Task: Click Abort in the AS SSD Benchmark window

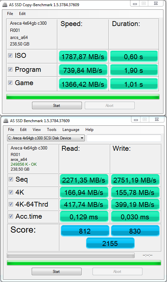Action: (117, 272)
